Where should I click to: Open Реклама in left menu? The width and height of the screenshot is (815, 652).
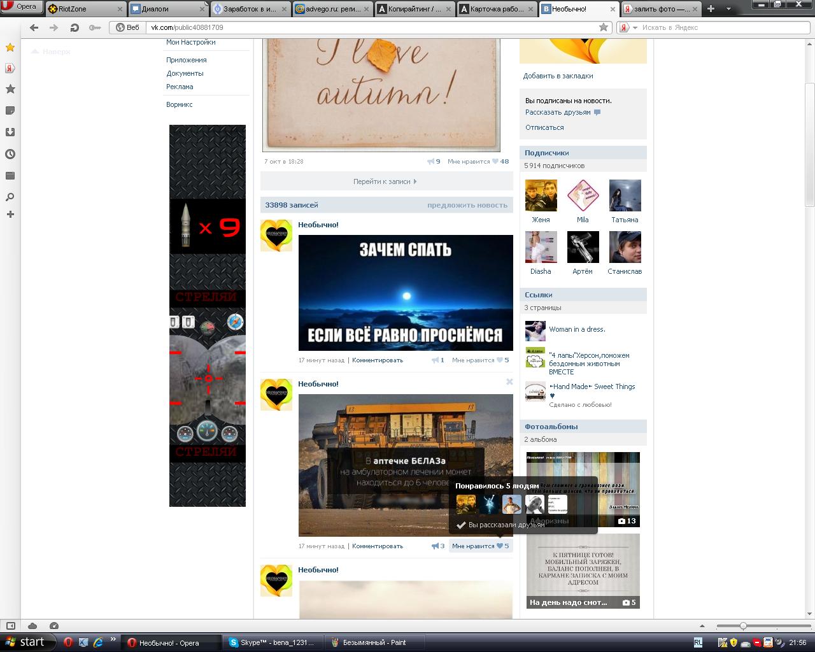pyautogui.click(x=180, y=87)
